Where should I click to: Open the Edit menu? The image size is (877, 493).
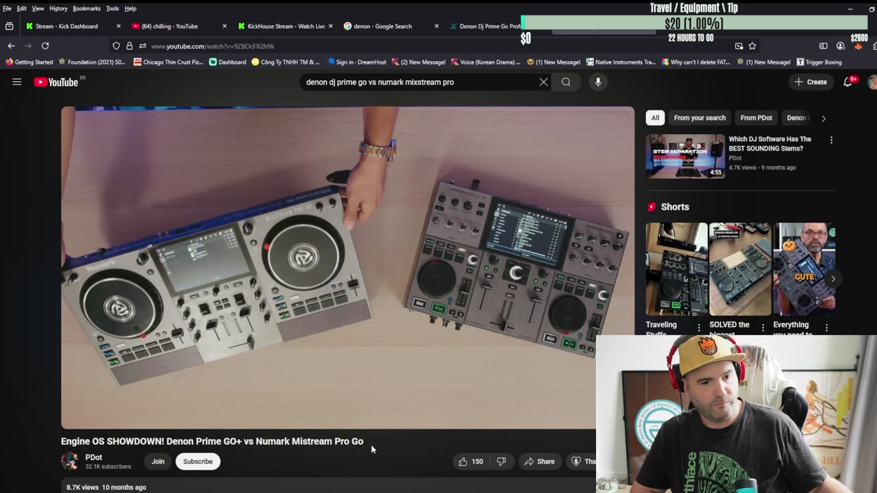tap(22, 8)
